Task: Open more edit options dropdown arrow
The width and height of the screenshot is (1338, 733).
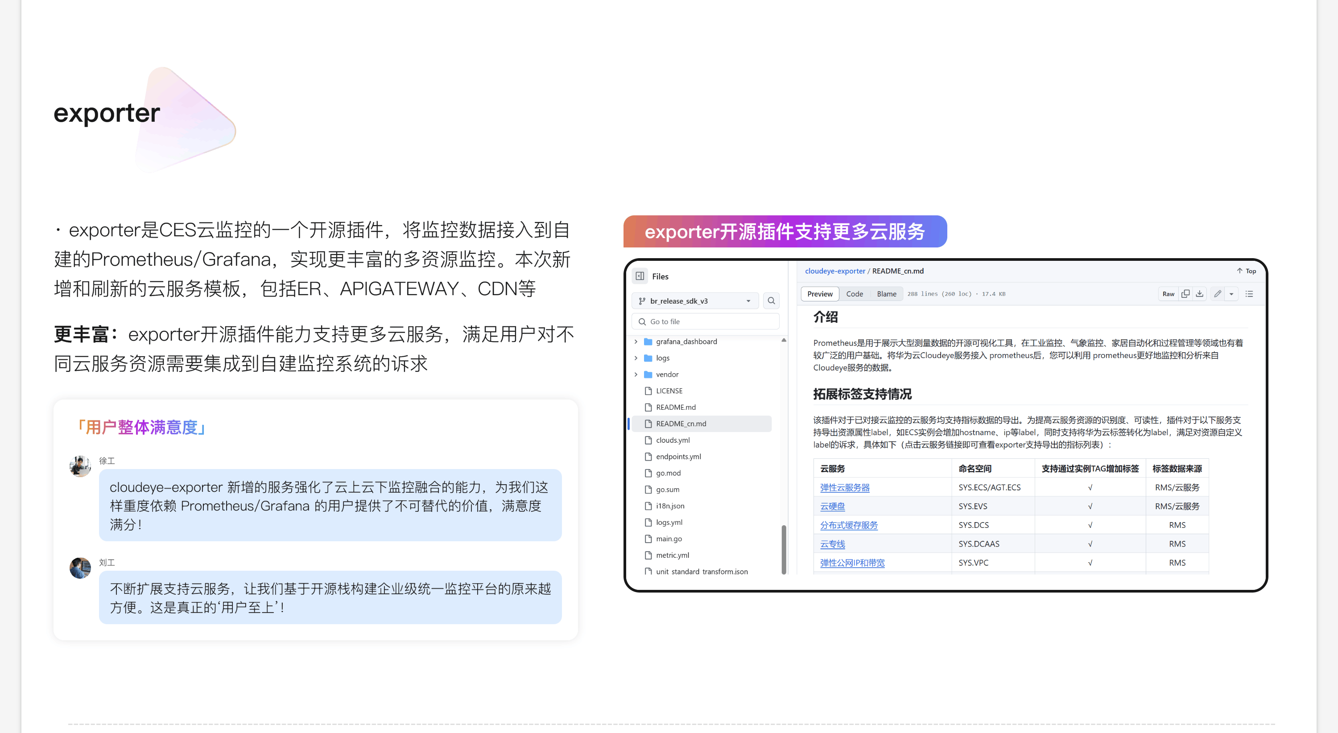Action: point(1231,294)
